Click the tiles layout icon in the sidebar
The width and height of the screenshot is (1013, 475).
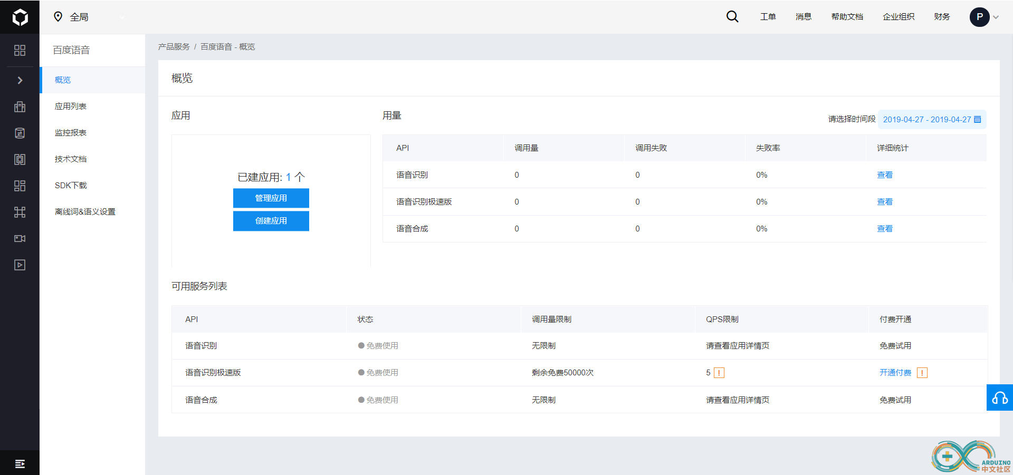point(20,186)
